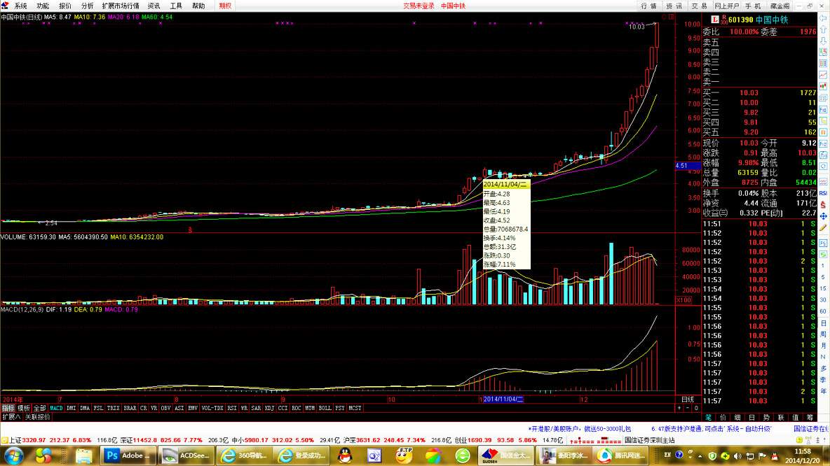Click the 网上开户 button in top right

pos(726,6)
